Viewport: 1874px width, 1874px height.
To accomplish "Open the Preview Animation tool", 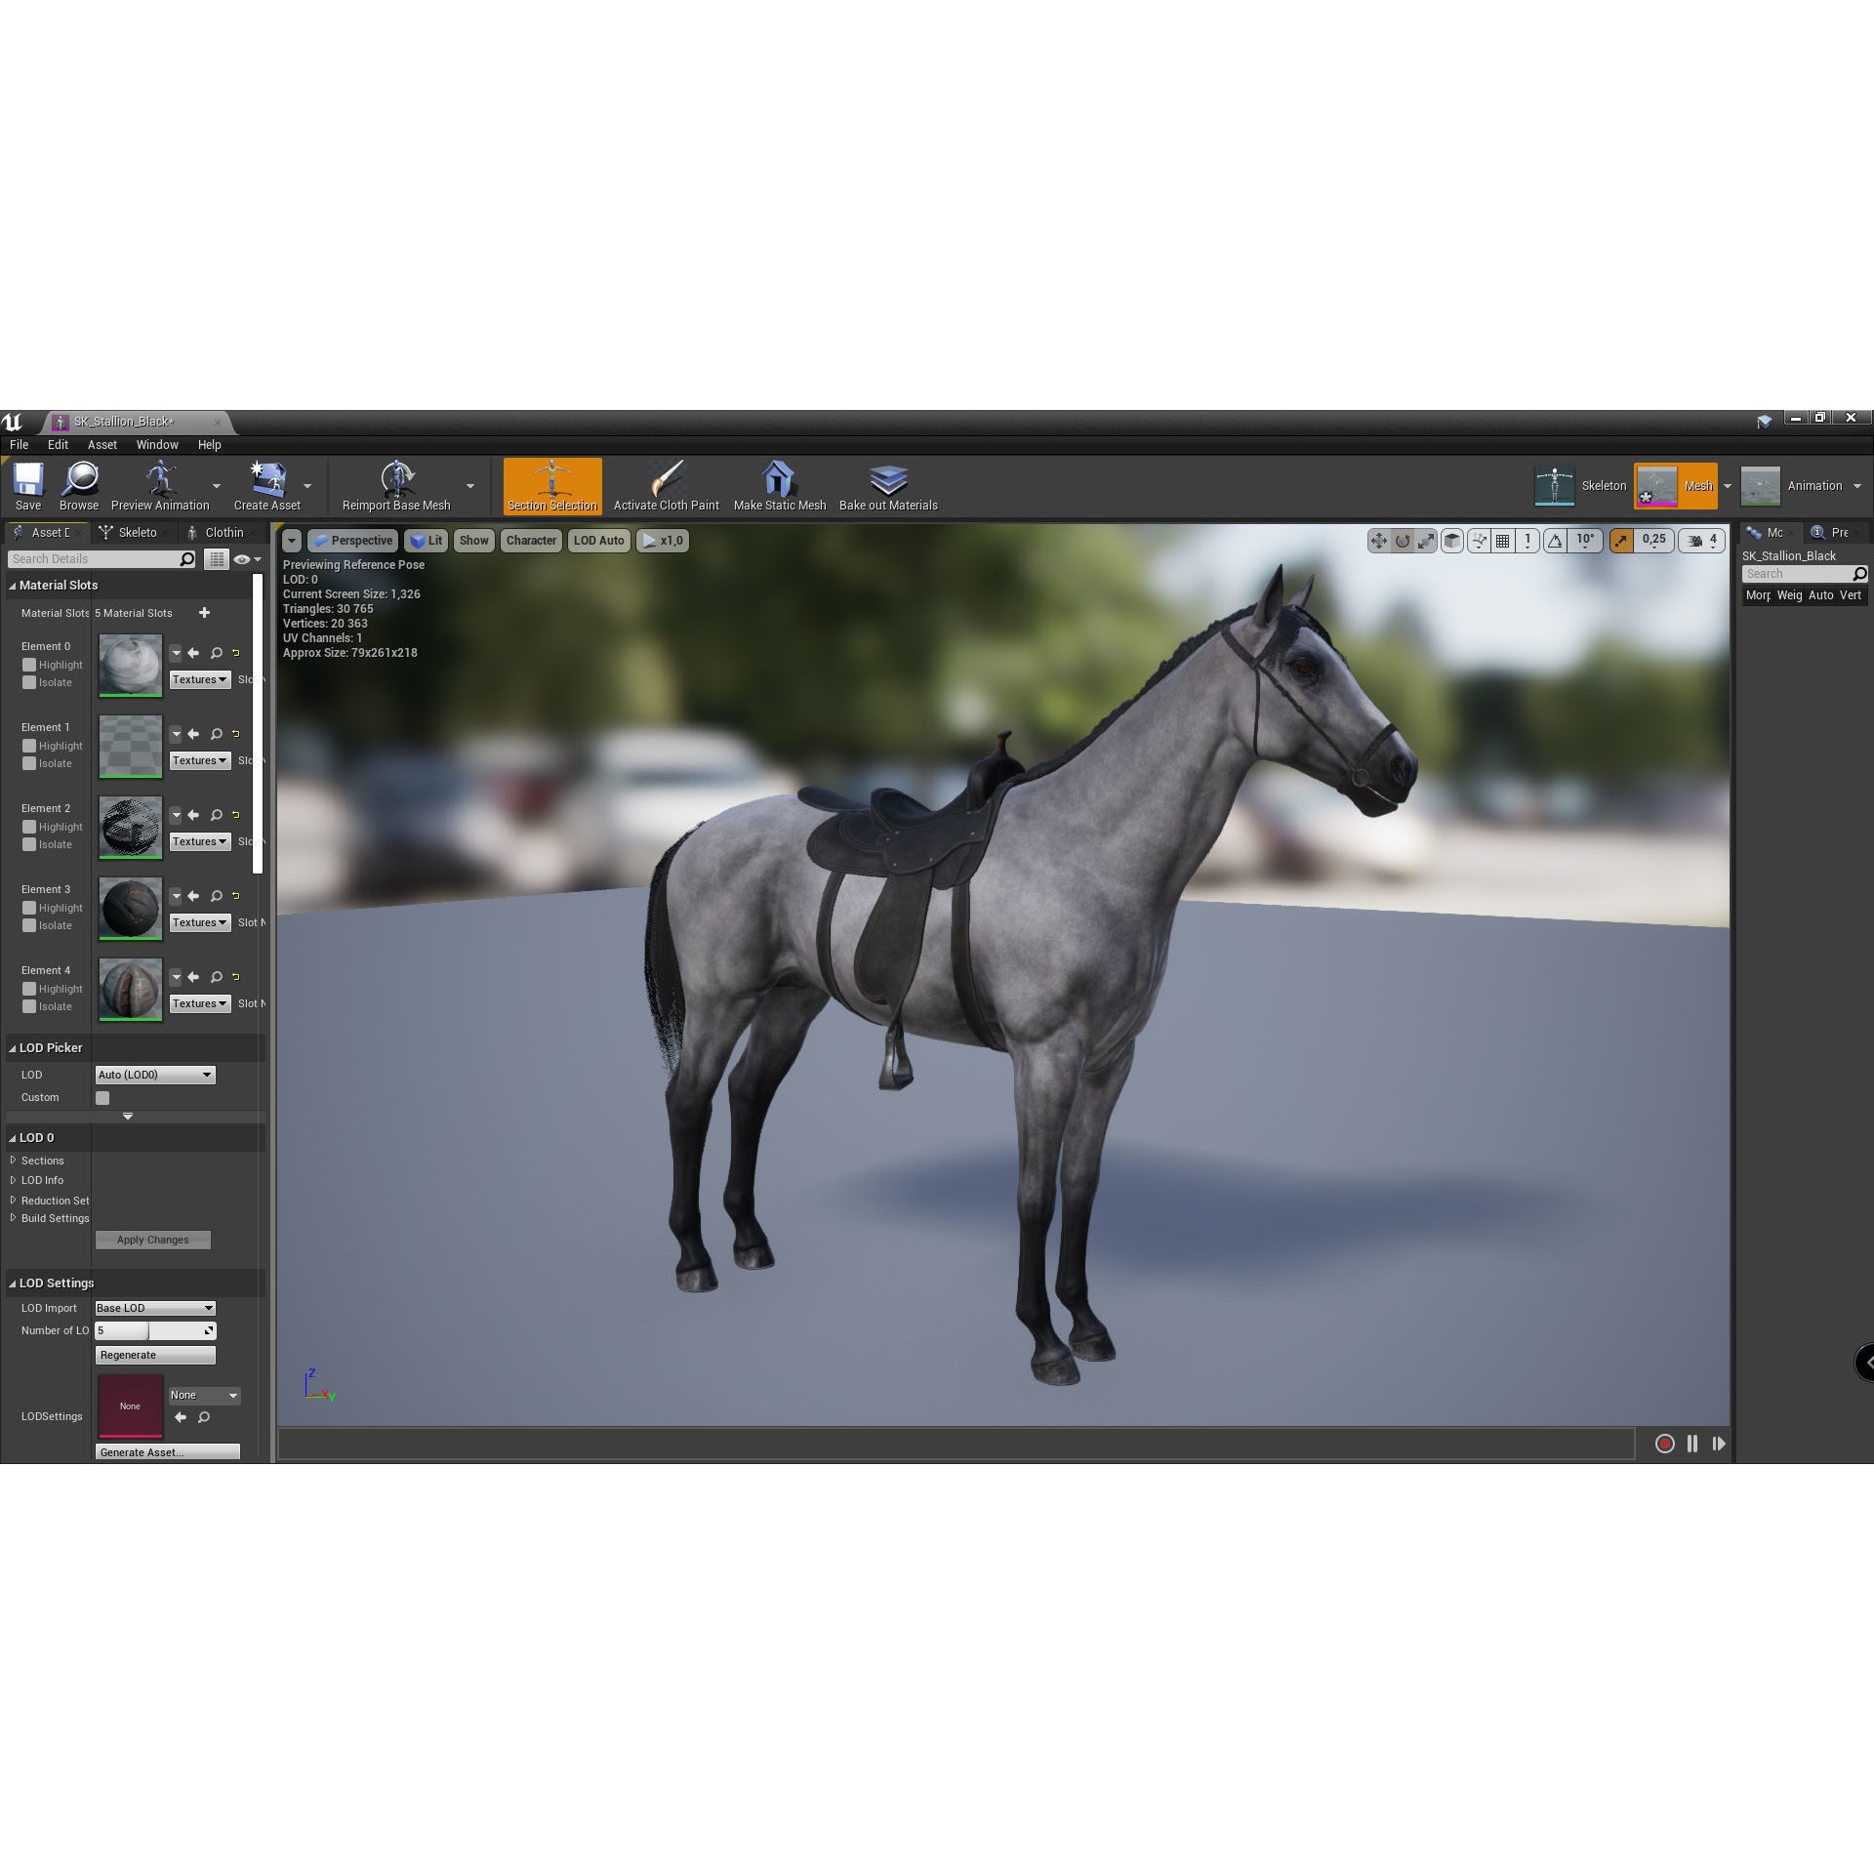I will pyautogui.click(x=160, y=485).
